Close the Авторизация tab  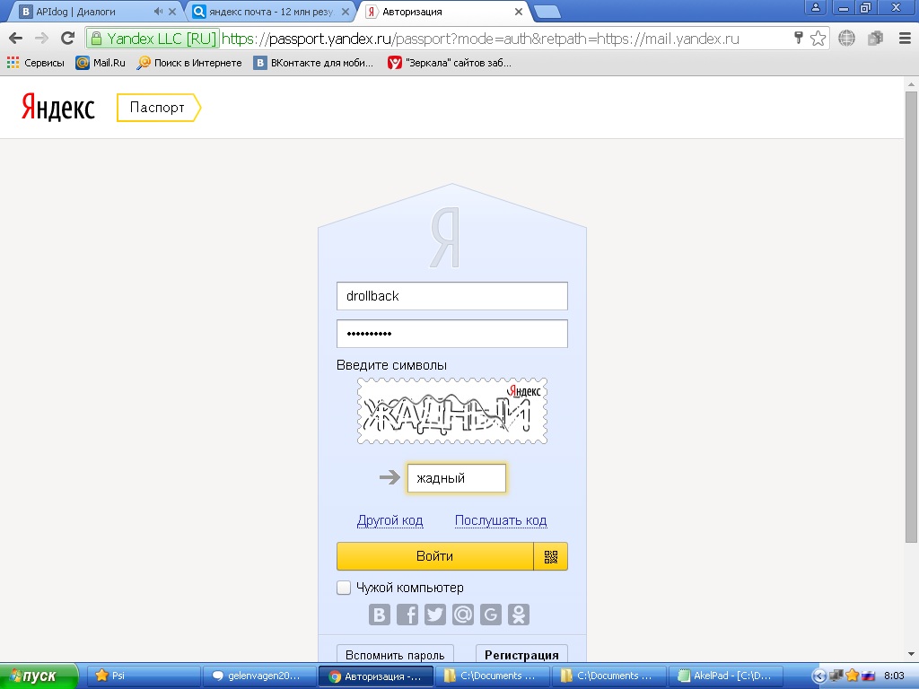[x=519, y=12]
